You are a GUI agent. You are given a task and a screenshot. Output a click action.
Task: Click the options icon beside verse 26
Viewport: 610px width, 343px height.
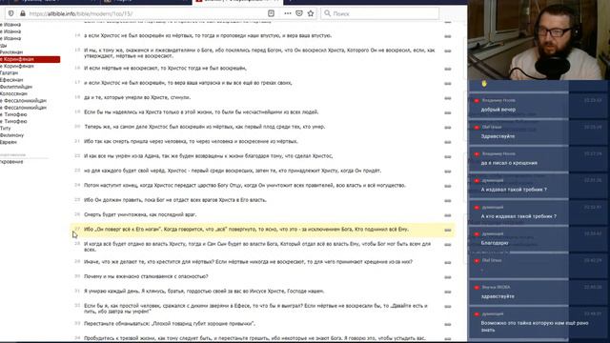[448, 215]
